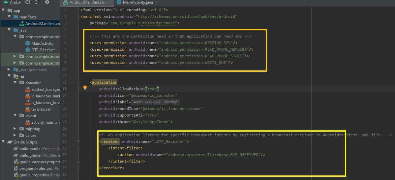Viewport: 395px width, 180px height.
Task: Fold the application tag in gutter
Action: [x=79, y=83]
